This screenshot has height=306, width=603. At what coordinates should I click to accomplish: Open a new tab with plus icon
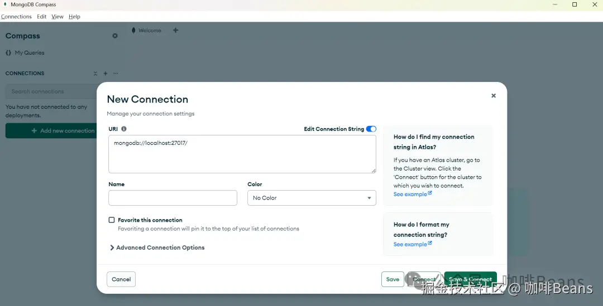[175, 30]
